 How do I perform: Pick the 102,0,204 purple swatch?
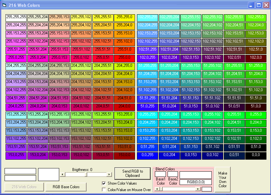click(169, 58)
